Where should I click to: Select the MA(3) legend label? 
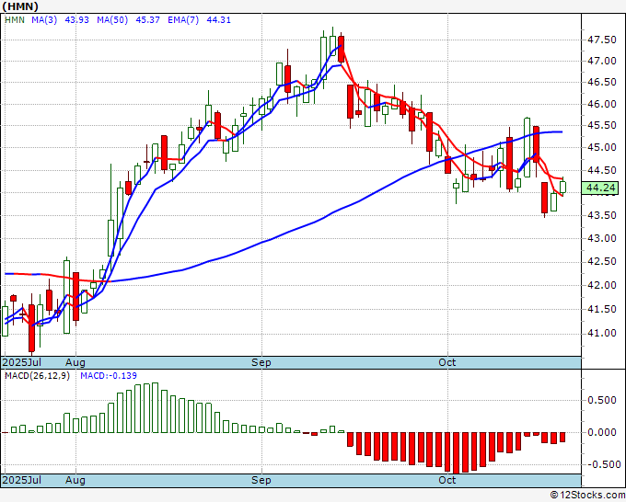point(44,20)
